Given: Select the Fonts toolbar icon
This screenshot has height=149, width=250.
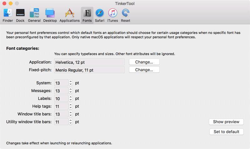Looking at the screenshot, I should 87,15.
